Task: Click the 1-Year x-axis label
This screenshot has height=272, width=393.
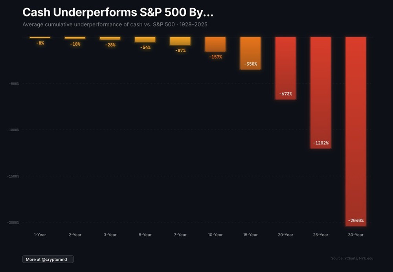Action: (40, 235)
